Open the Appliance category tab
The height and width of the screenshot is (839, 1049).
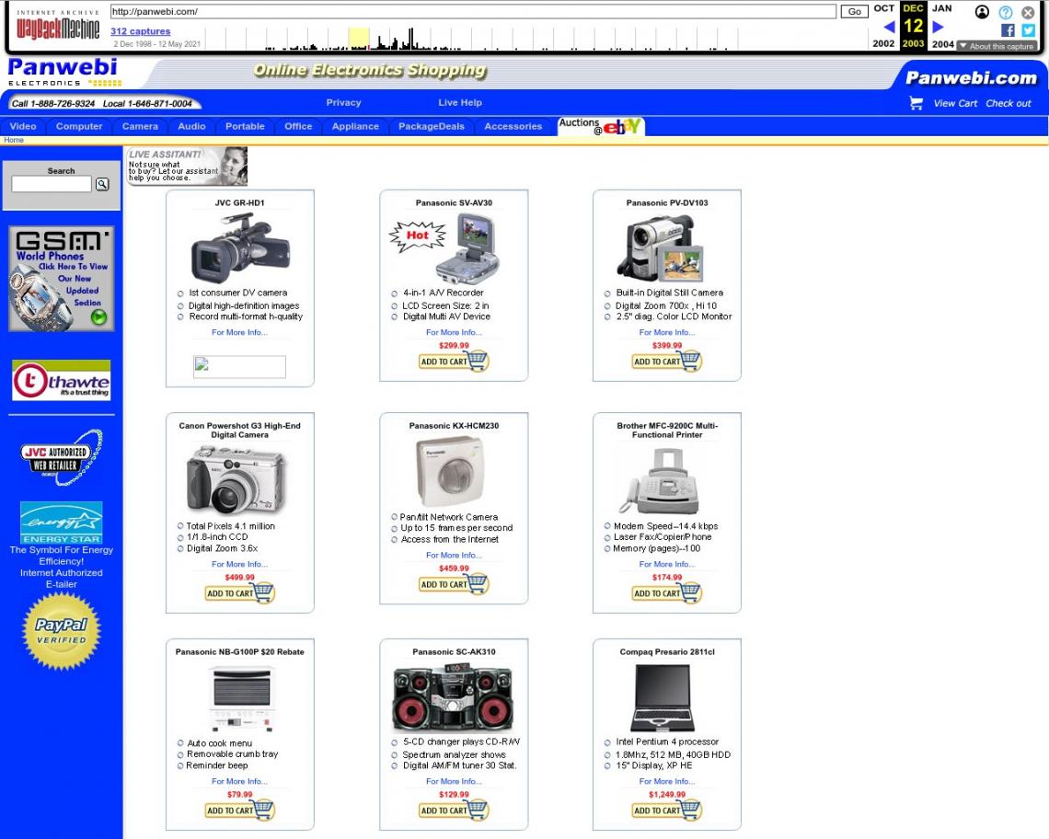[x=355, y=126]
